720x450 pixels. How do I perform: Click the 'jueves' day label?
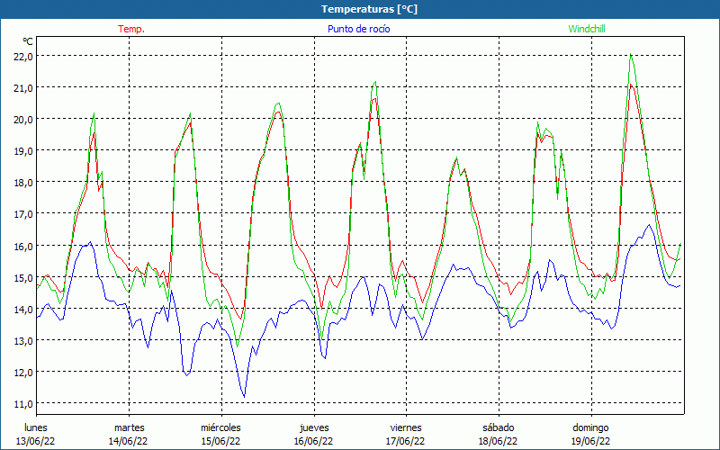314,427
